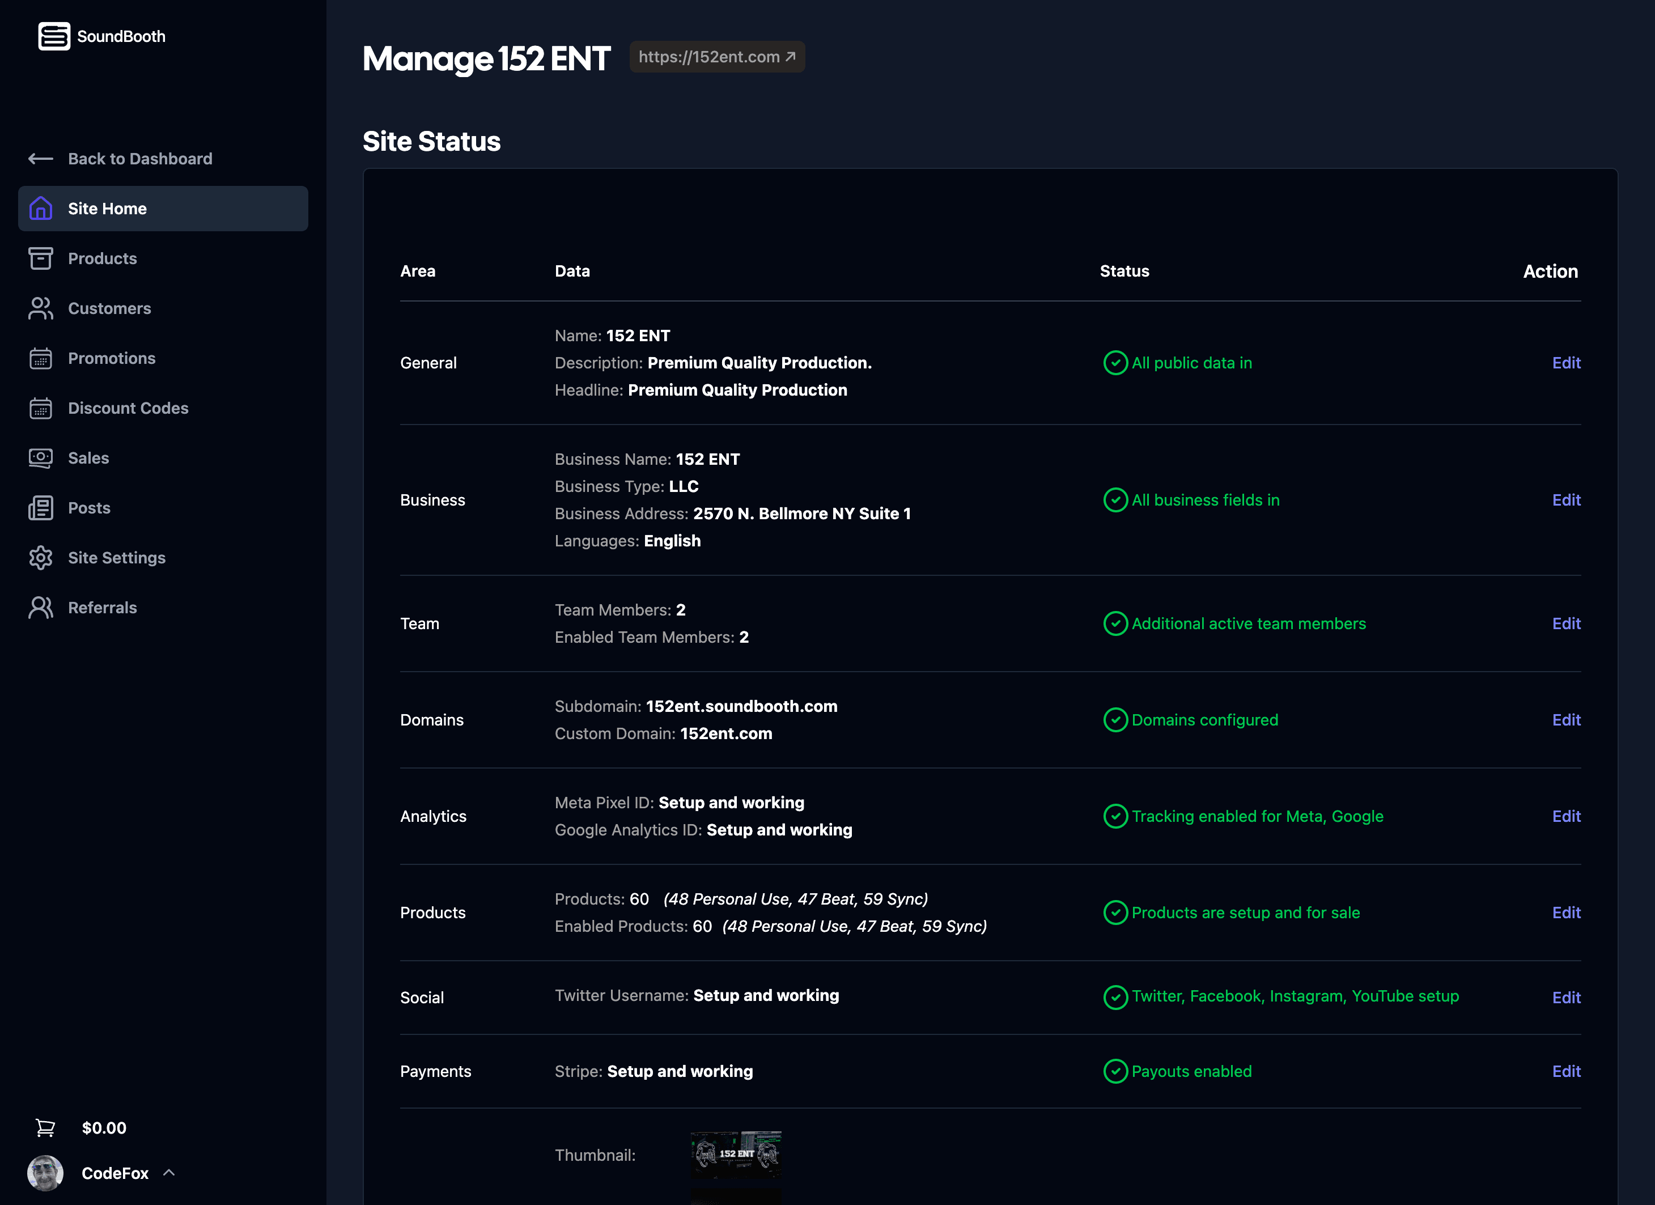The image size is (1655, 1205).
Task: Click the CodeFox avatar picture
Action: point(45,1173)
